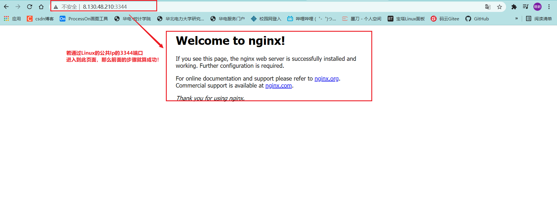Open Chrome three-dot menu
The image size is (557, 208).
click(x=549, y=7)
